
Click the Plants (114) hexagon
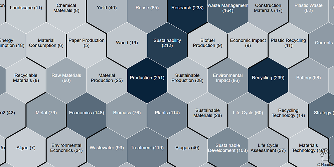pyautogui.click(x=167, y=113)
